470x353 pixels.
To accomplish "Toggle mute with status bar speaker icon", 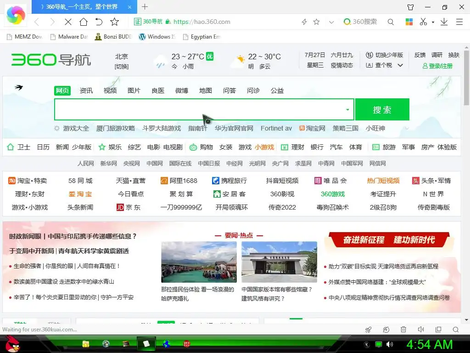I will pos(421,330).
